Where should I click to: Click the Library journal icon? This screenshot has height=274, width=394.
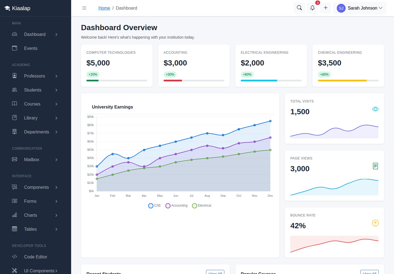[x=15, y=118]
